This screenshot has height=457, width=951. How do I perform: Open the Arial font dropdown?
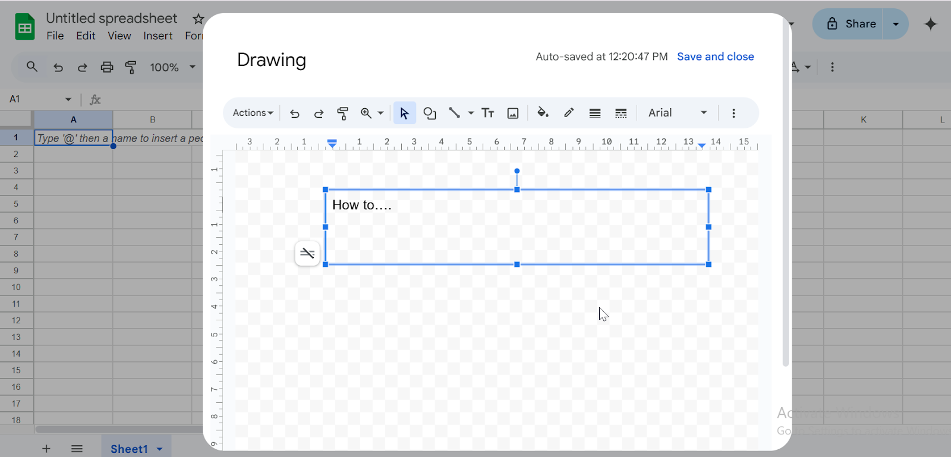[678, 113]
